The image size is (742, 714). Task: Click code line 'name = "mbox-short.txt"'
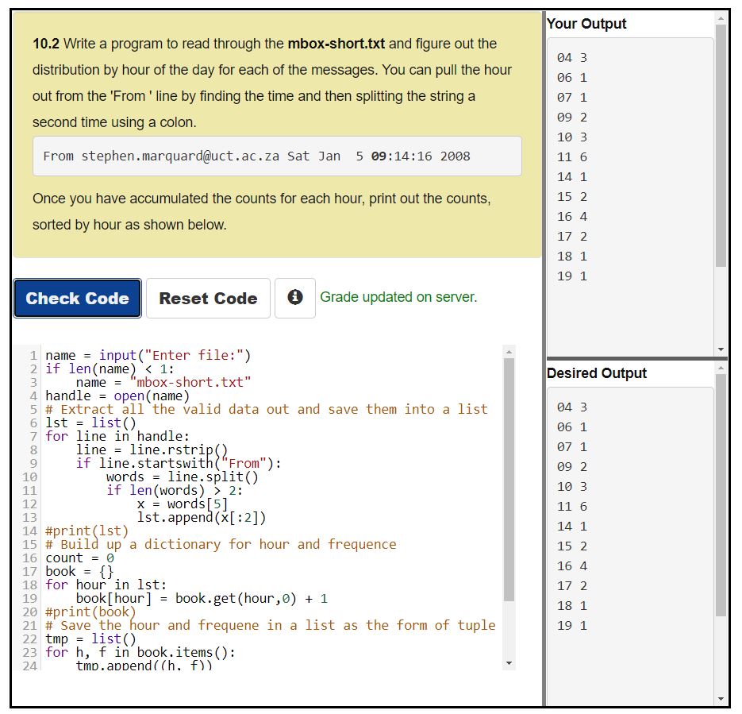(163, 382)
